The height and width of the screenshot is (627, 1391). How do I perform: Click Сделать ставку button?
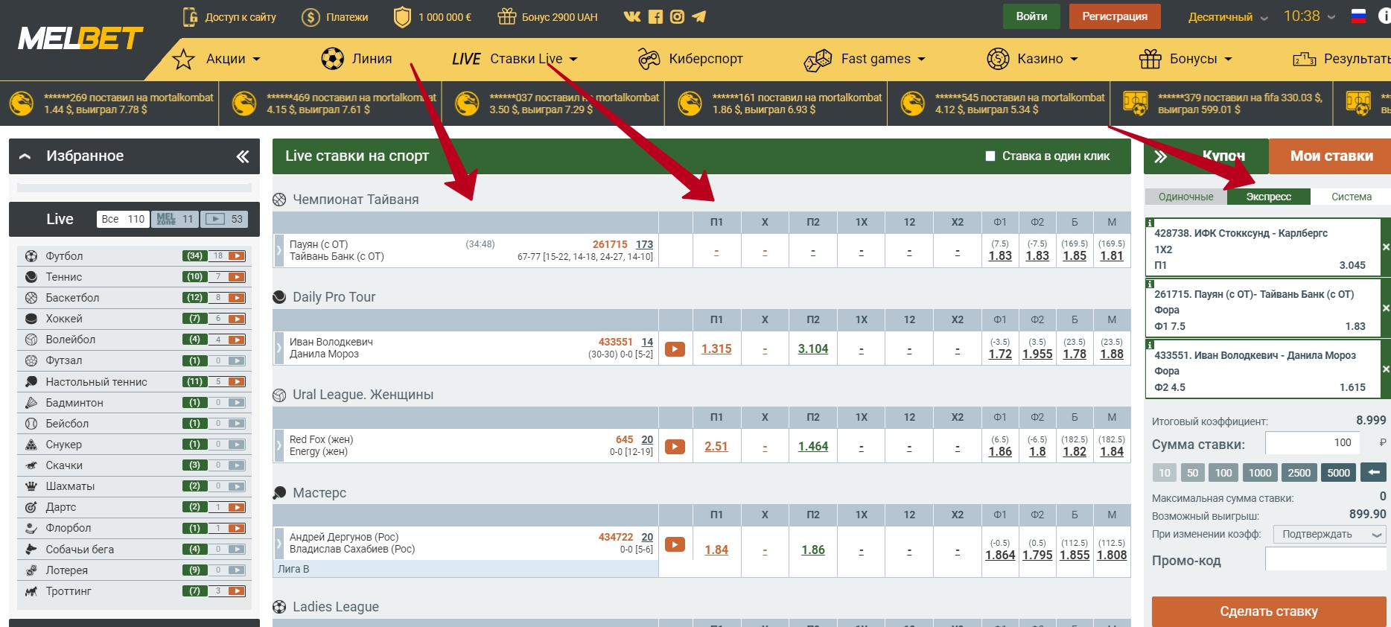[x=1269, y=611]
